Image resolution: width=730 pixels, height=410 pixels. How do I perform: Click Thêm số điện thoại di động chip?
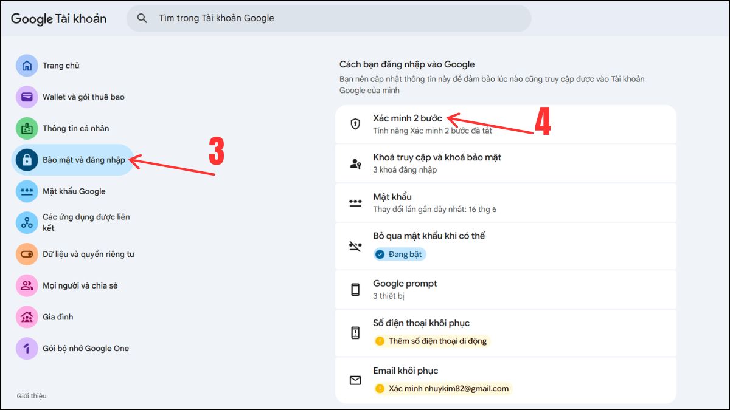click(x=431, y=341)
